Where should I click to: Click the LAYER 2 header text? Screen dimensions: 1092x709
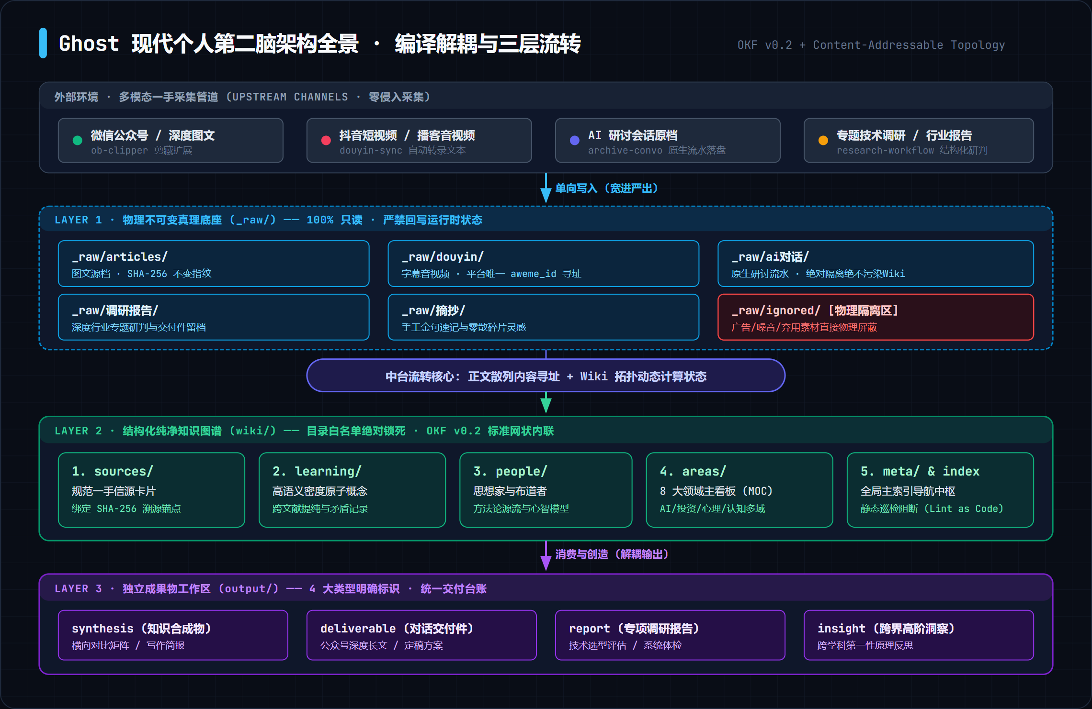click(304, 431)
